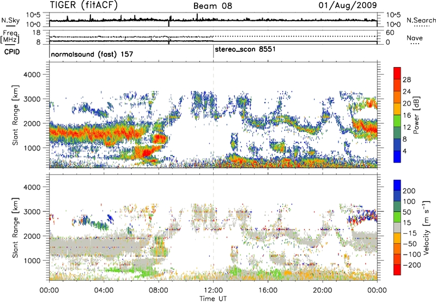The image size is (436, 302).
Task: Click the '16' power scale value
Action: click(x=407, y=116)
